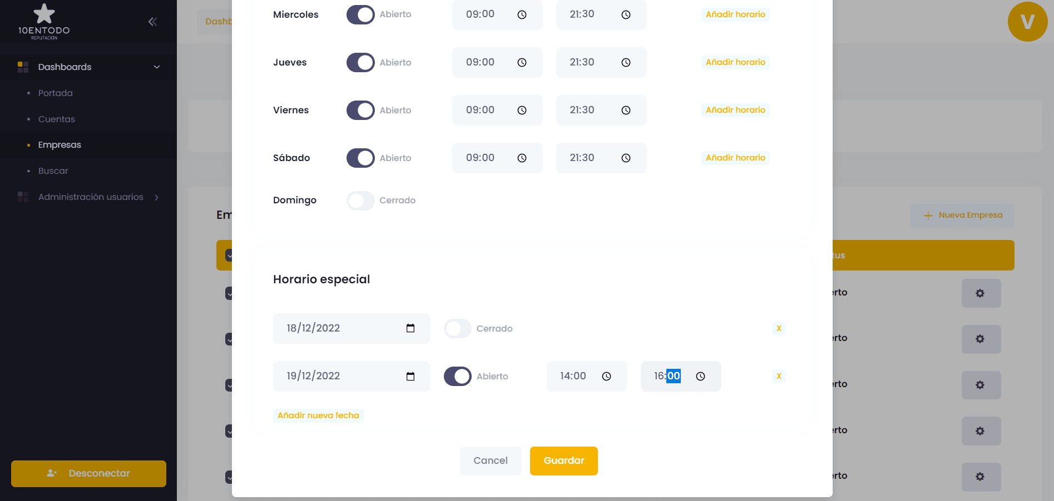Disable the 19/12/2022 Abierto toggle
Image resolution: width=1054 pixels, height=501 pixels.
[x=457, y=377]
